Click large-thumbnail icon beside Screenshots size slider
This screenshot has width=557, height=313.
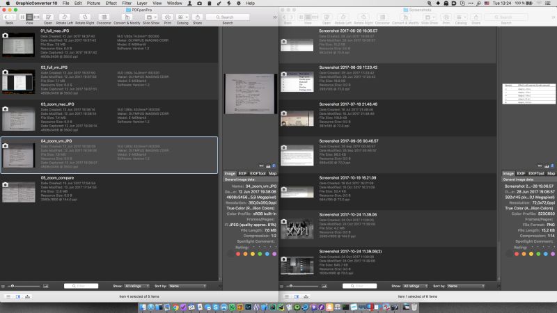324,286
